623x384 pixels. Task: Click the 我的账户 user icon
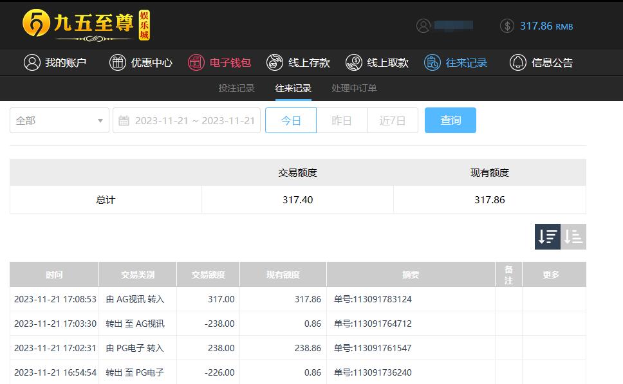click(32, 62)
